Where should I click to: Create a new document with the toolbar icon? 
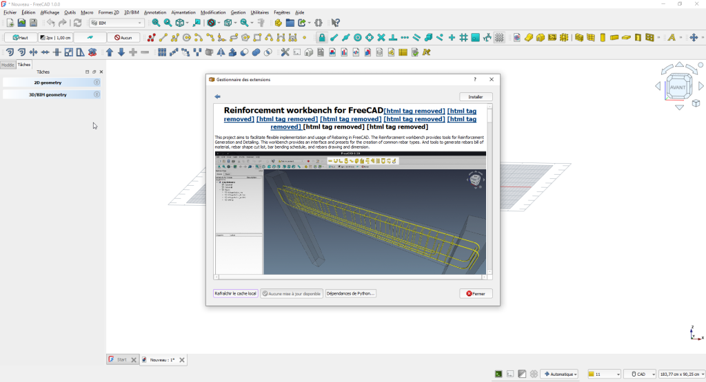click(10, 23)
